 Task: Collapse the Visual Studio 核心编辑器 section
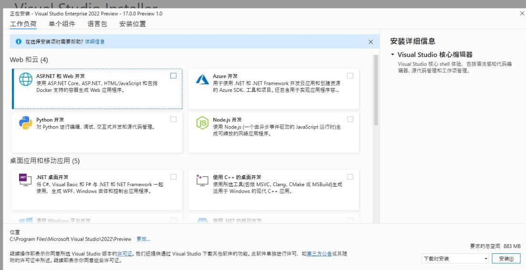[x=392, y=55]
